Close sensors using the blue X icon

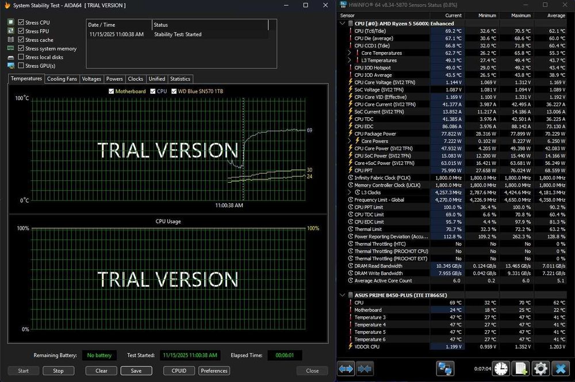coord(560,368)
